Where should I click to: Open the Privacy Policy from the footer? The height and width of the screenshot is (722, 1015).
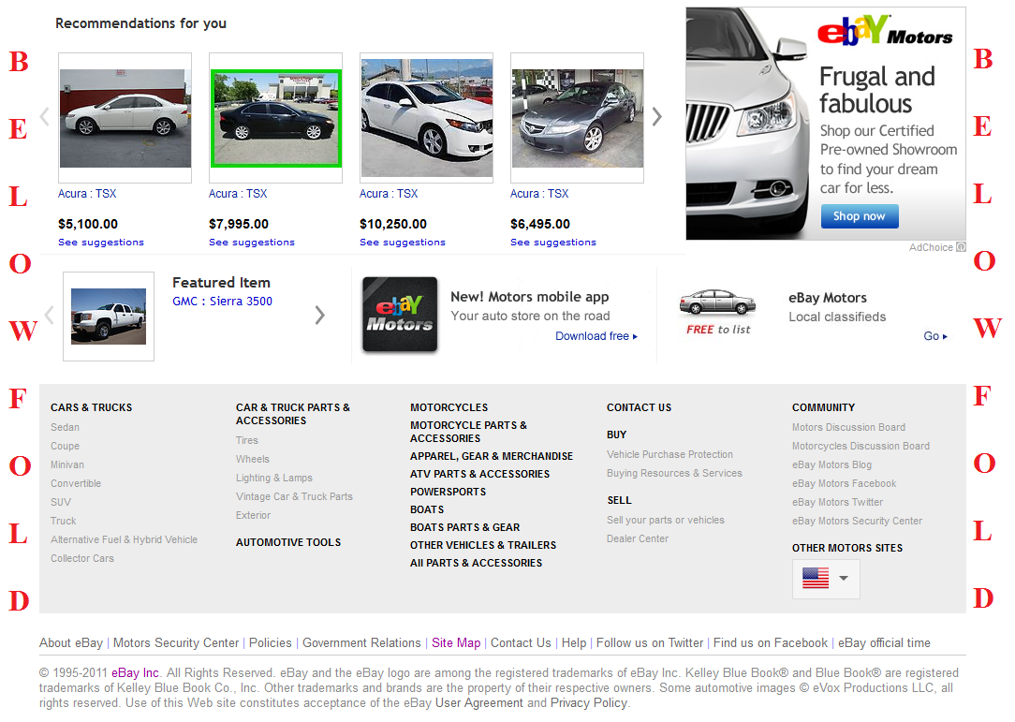pos(588,702)
